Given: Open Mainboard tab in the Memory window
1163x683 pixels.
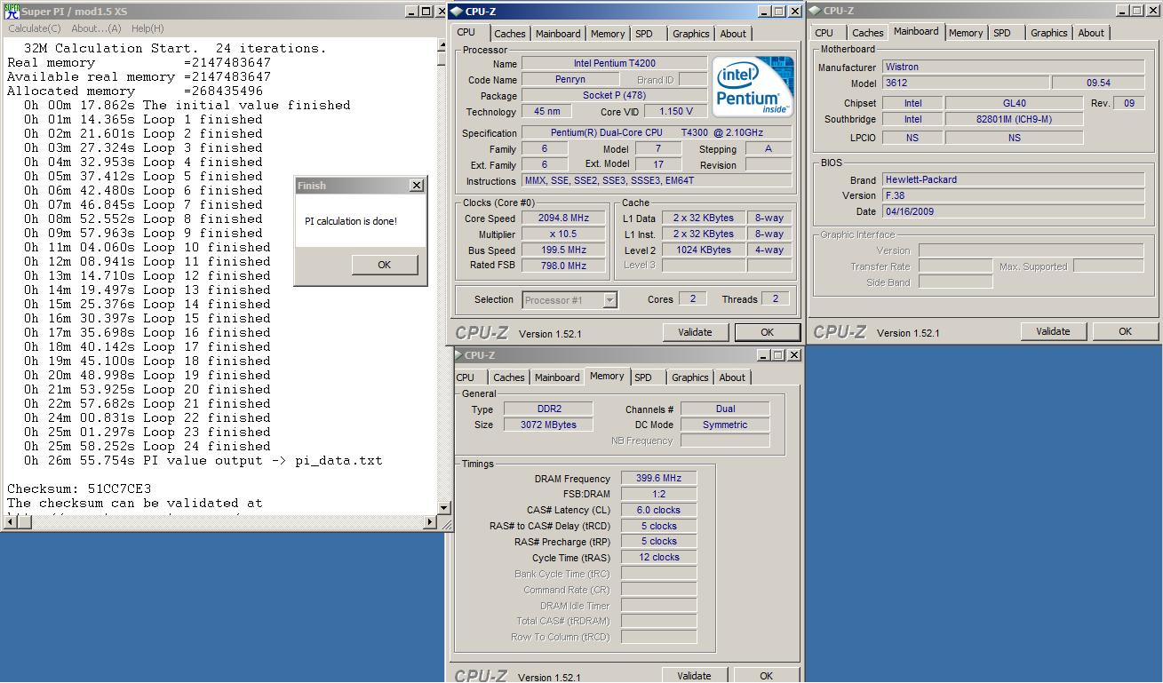Looking at the screenshot, I should point(557,377).
